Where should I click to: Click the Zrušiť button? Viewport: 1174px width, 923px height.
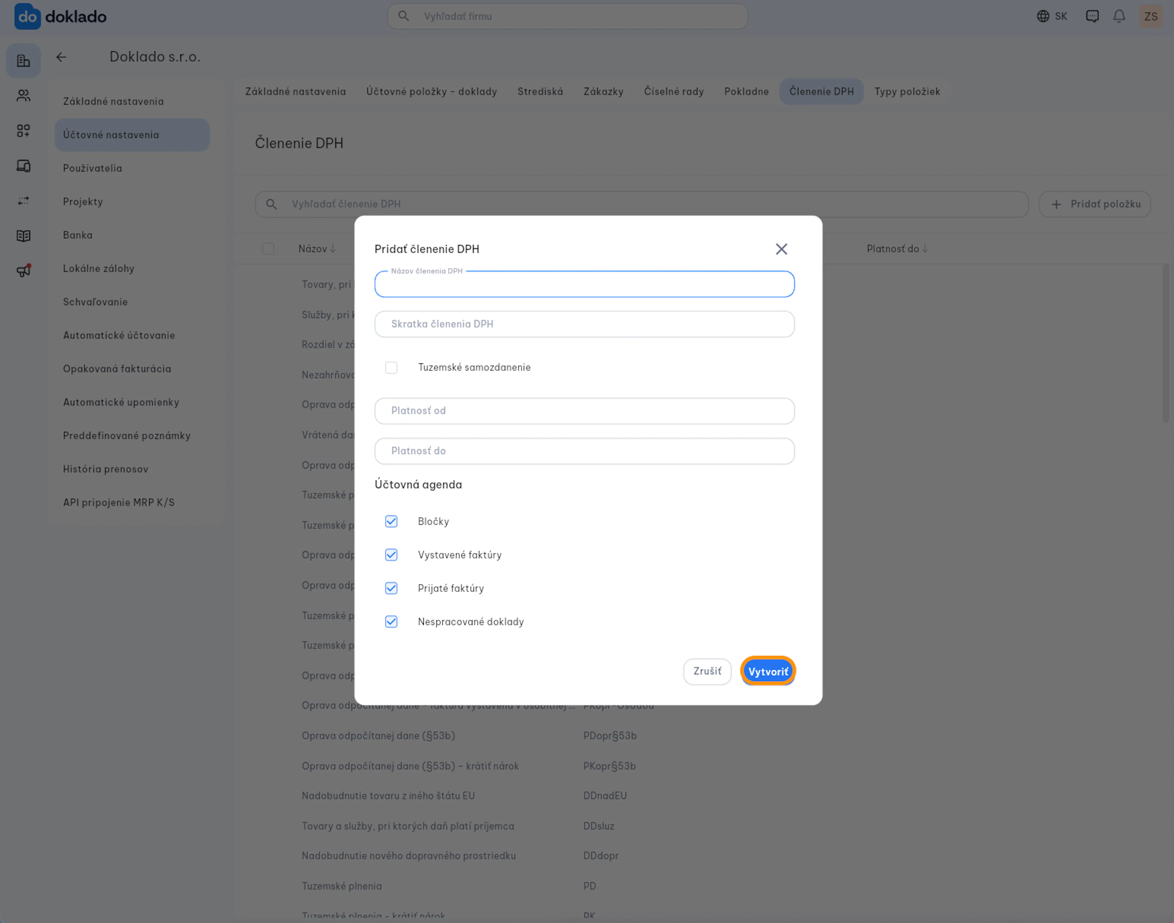click(707, 671)
